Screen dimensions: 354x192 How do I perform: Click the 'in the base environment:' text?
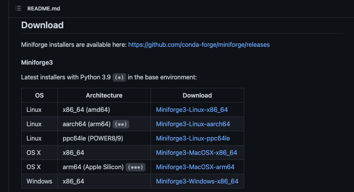[x=162, y=77]
